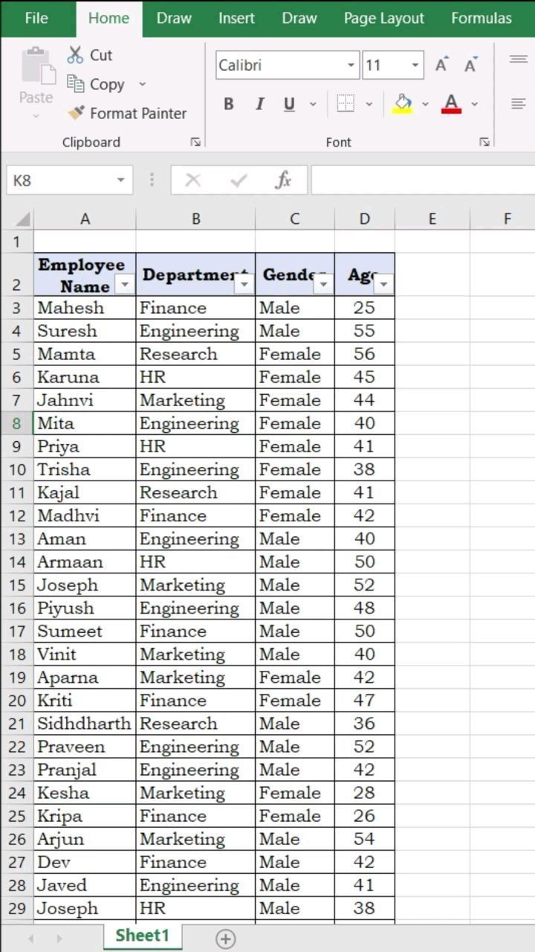Image resolution: width=535 pixels, height=952 pixels.
Task: Click the Select All corner triangle
Action: point(22,219)
